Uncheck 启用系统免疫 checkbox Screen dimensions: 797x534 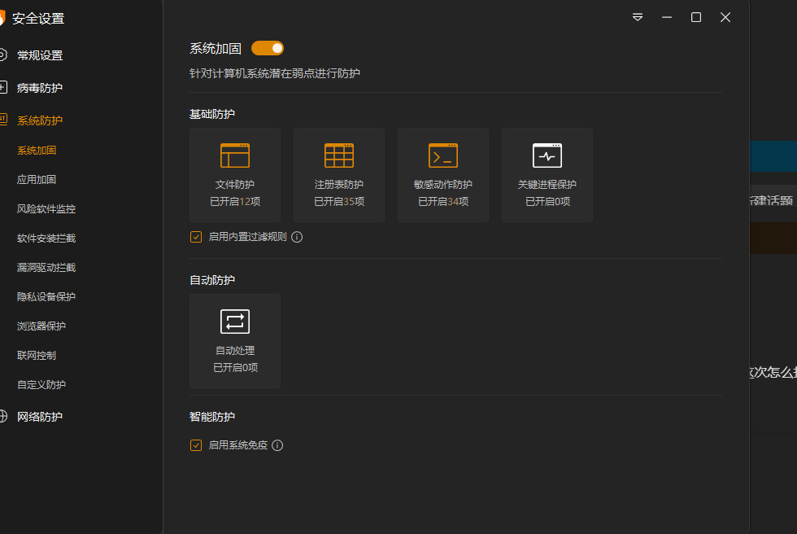[196, 445]
